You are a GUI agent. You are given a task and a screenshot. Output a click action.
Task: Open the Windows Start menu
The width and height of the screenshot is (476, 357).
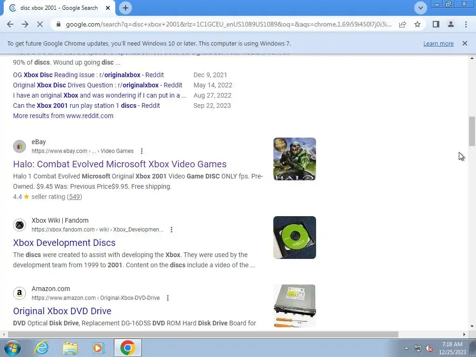[13, 348]
